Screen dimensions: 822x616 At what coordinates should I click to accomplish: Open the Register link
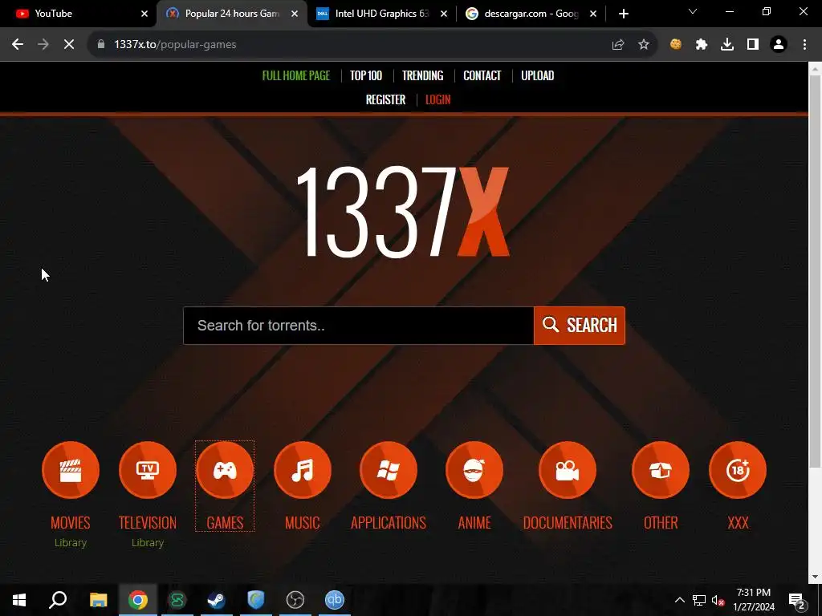[385, 99]
